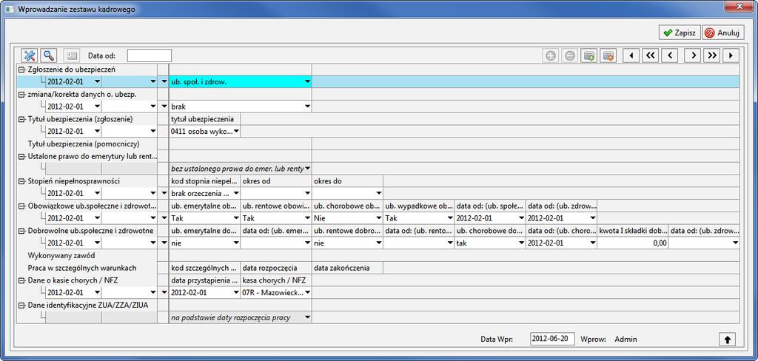Jump forward with double right chevron

coord(711,56)
